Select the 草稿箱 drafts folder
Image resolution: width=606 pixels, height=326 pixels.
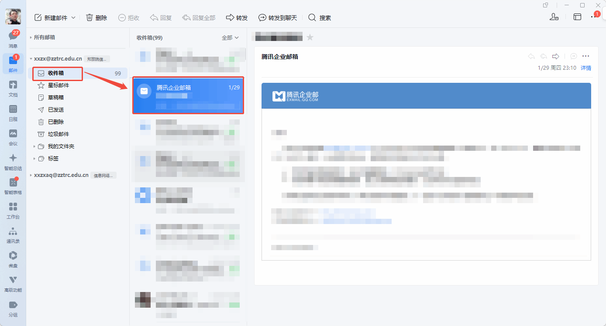coord(55,98)
